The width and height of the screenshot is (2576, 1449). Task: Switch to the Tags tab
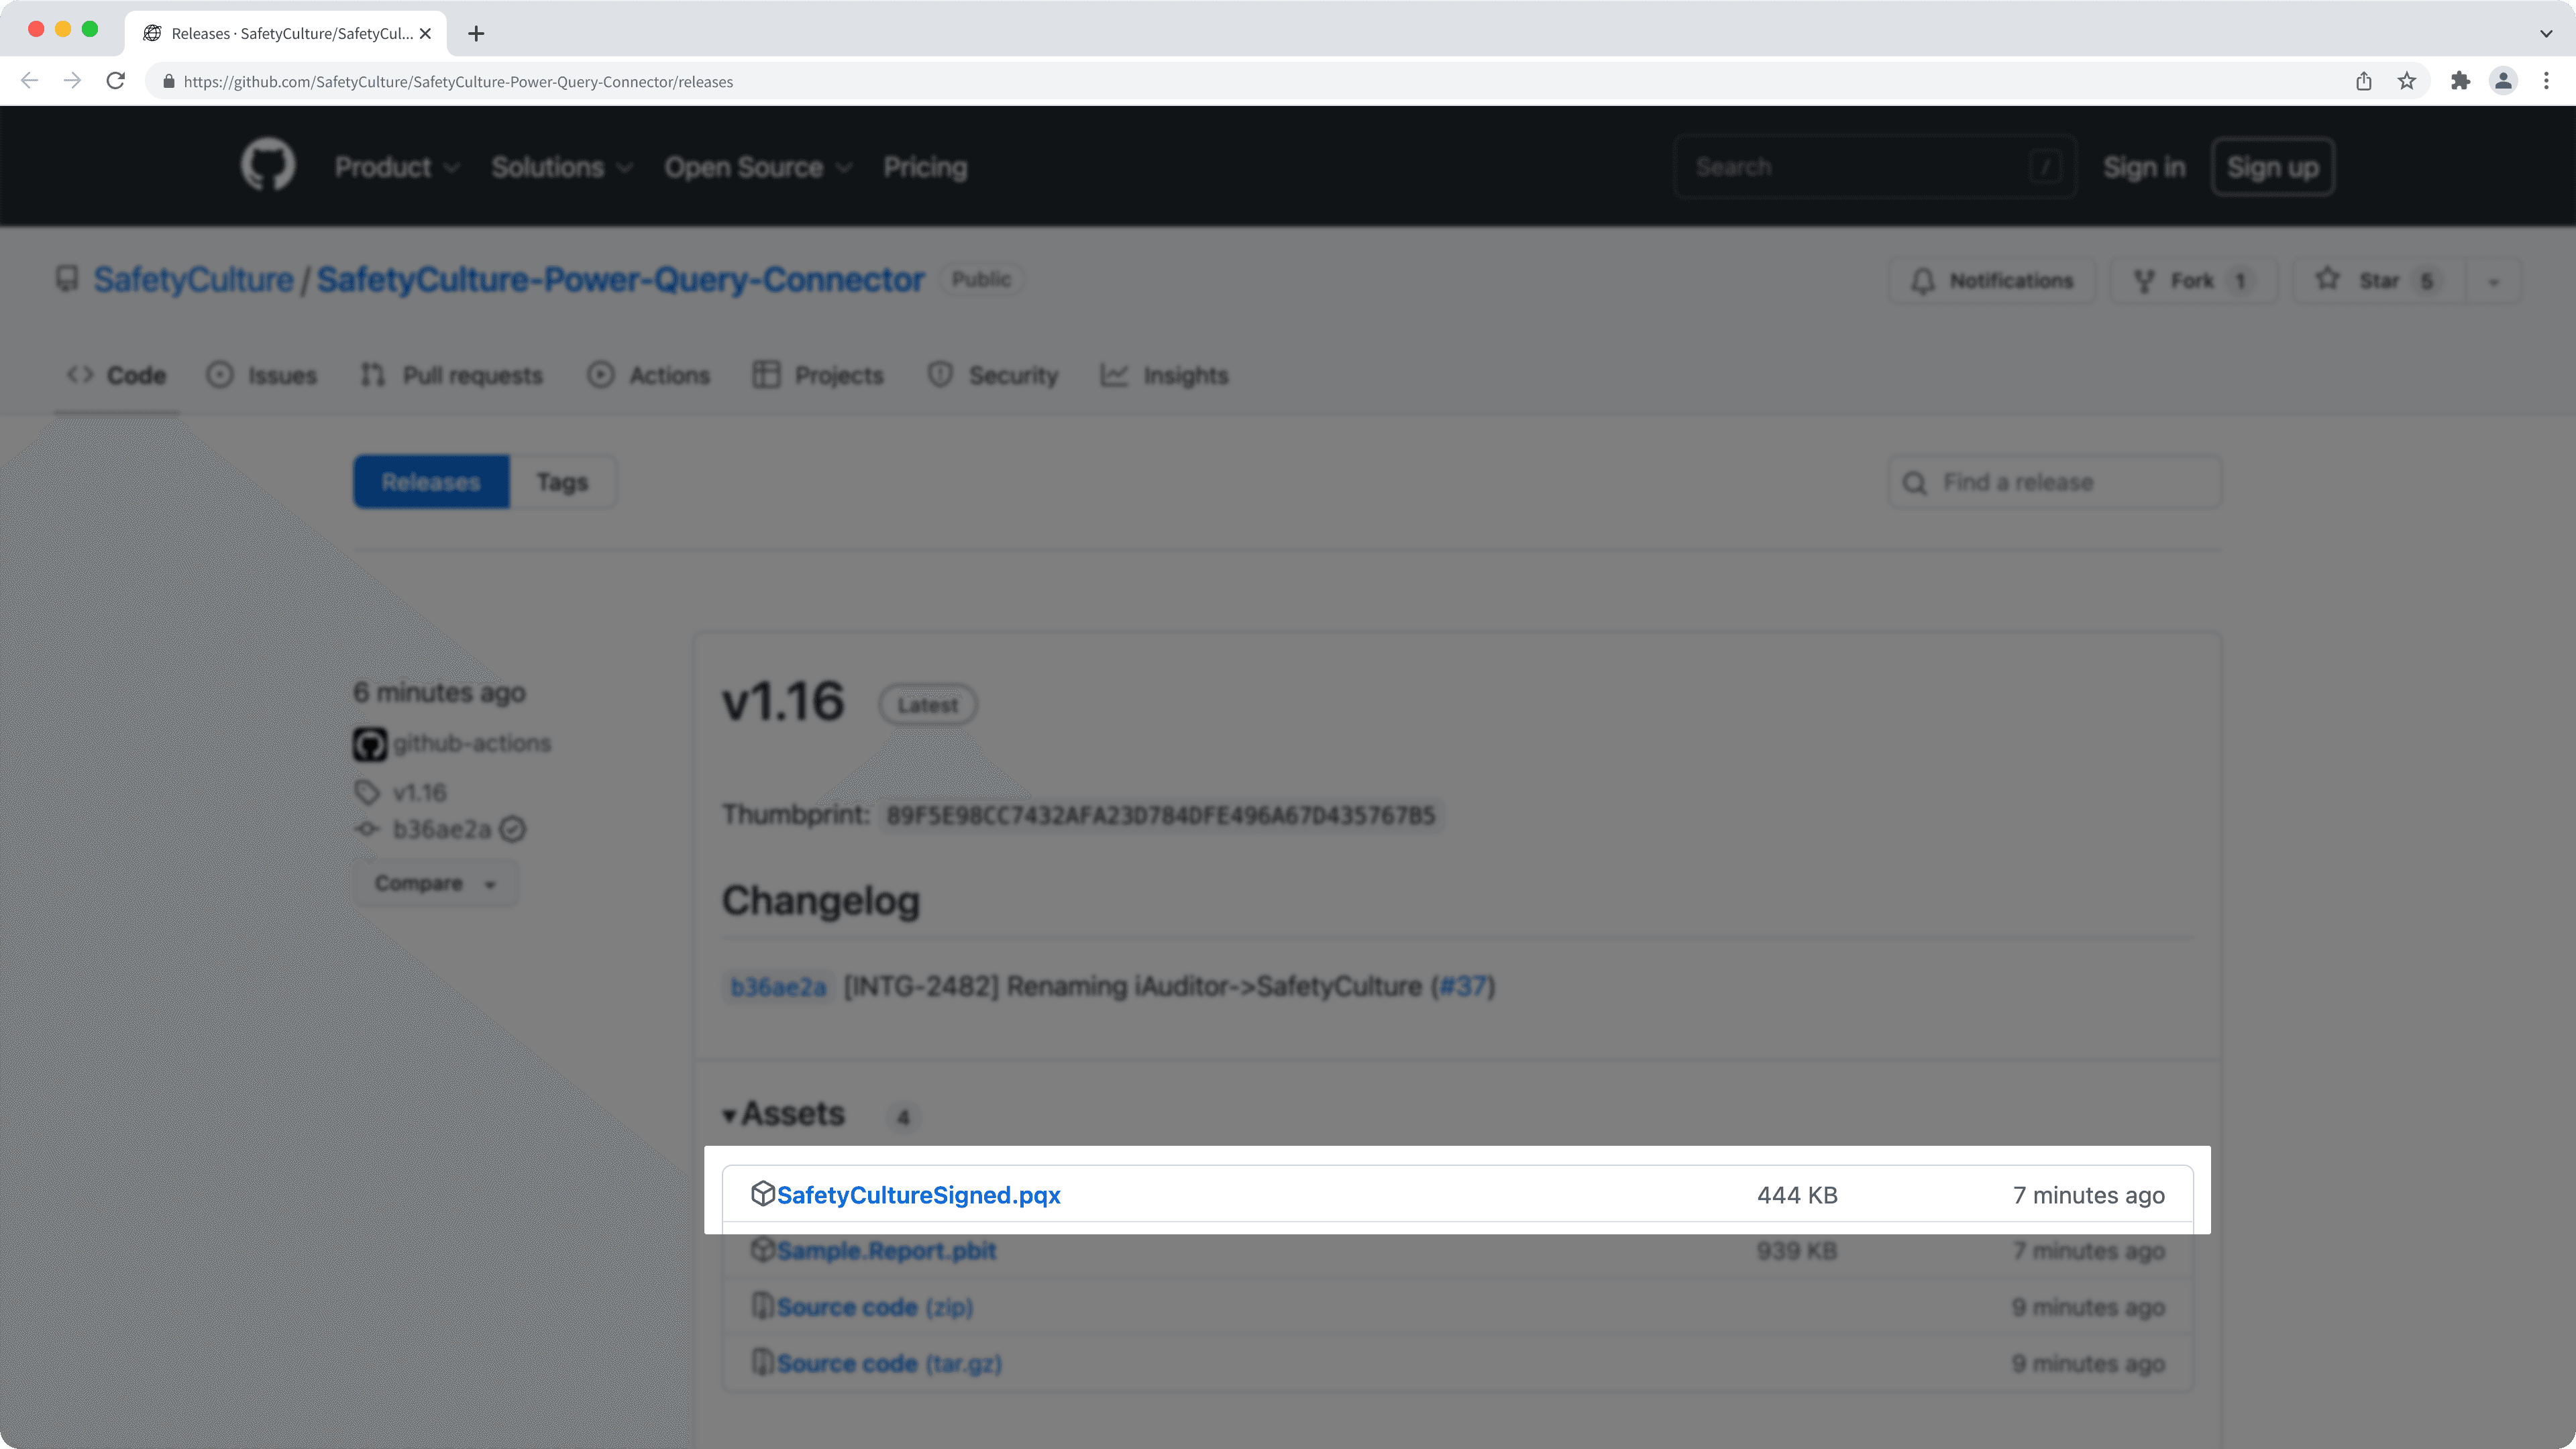click(x=562, y=481)
